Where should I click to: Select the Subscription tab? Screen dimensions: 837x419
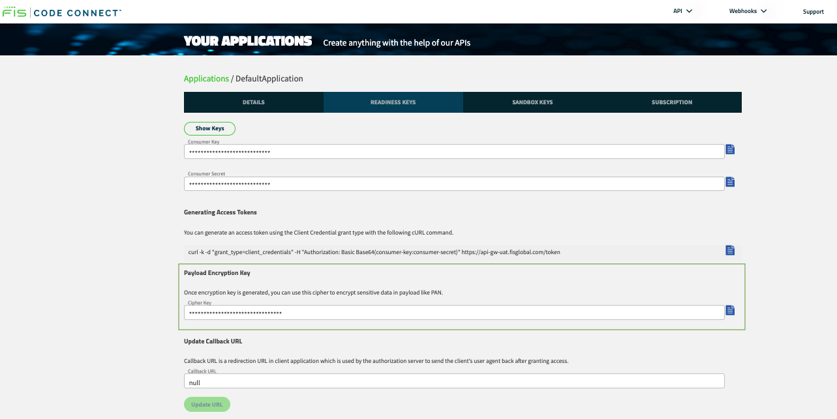(x=672, y=102)
